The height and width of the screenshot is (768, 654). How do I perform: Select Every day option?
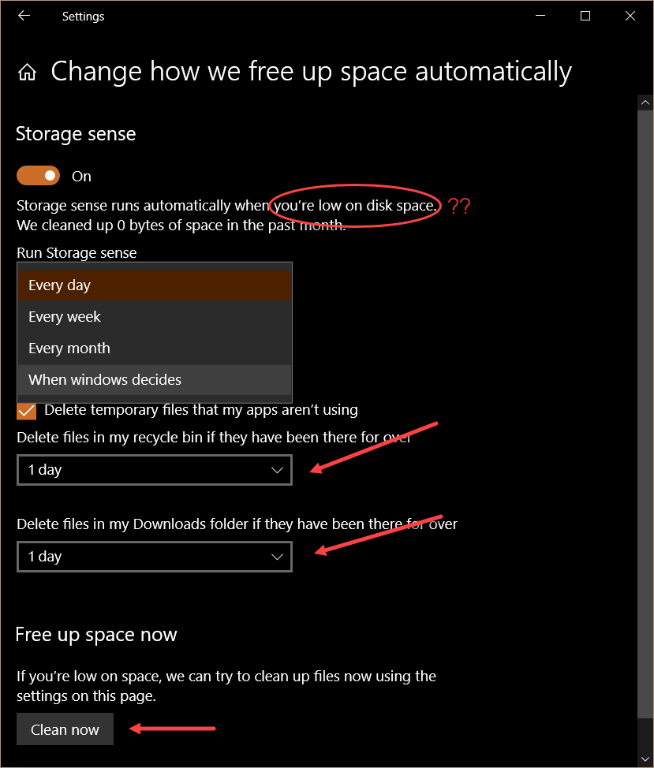[x=155, y=285]
